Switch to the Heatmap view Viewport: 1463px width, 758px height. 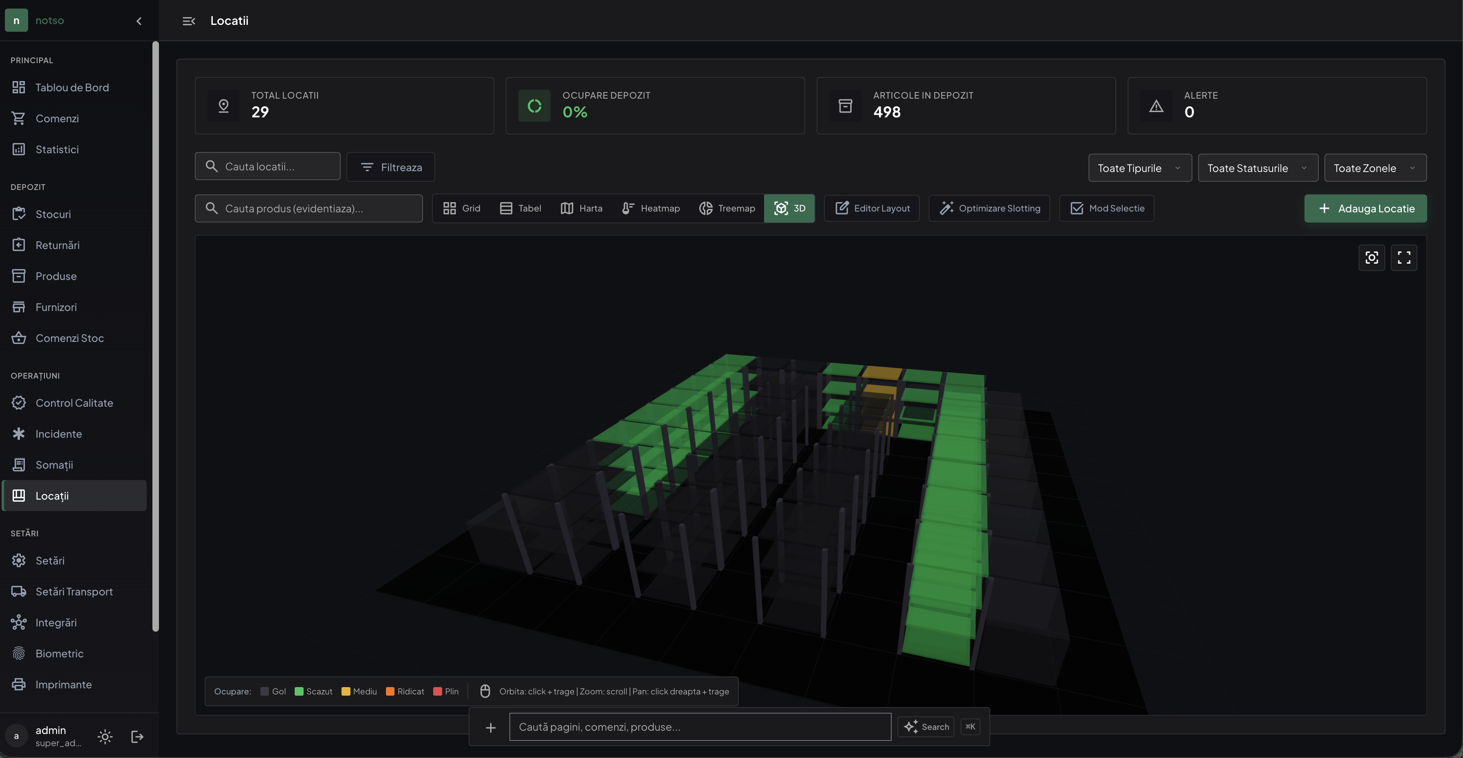tap(651, 208)
